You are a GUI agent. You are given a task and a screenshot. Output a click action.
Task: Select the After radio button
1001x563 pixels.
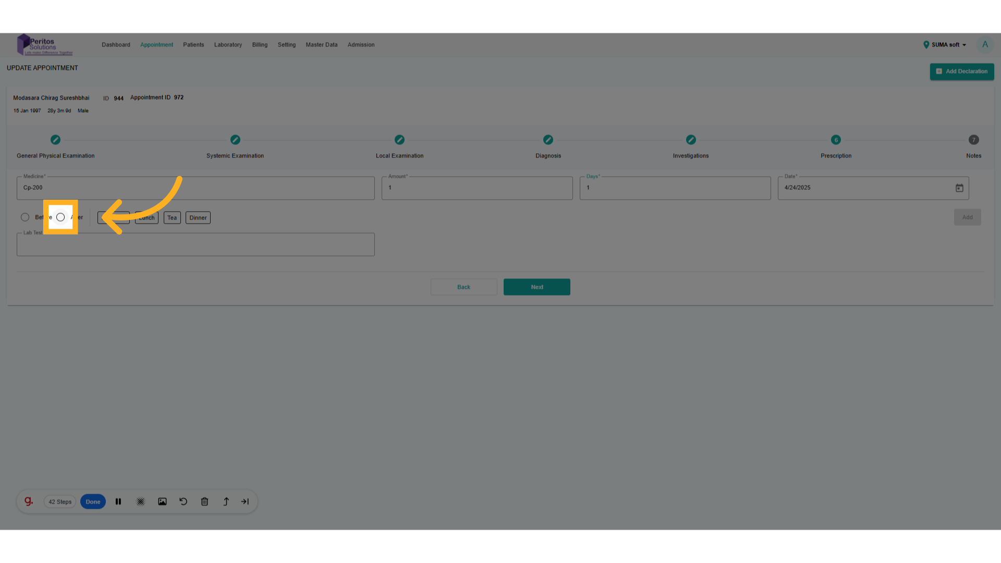pos(60,217)
